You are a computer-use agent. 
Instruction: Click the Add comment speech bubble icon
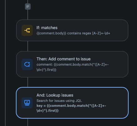coord(27,64)
